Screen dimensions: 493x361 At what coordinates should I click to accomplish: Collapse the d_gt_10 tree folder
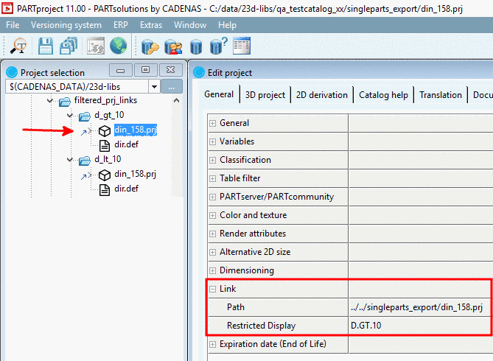[70, 116]
